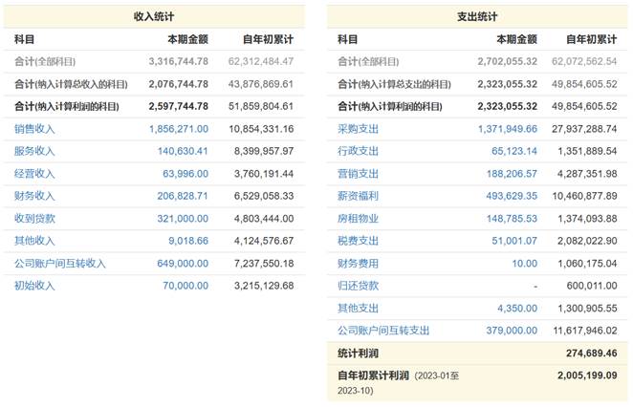Open the 归还贷款 category
Screen dimensions: 633x407
tap(358, 286)
